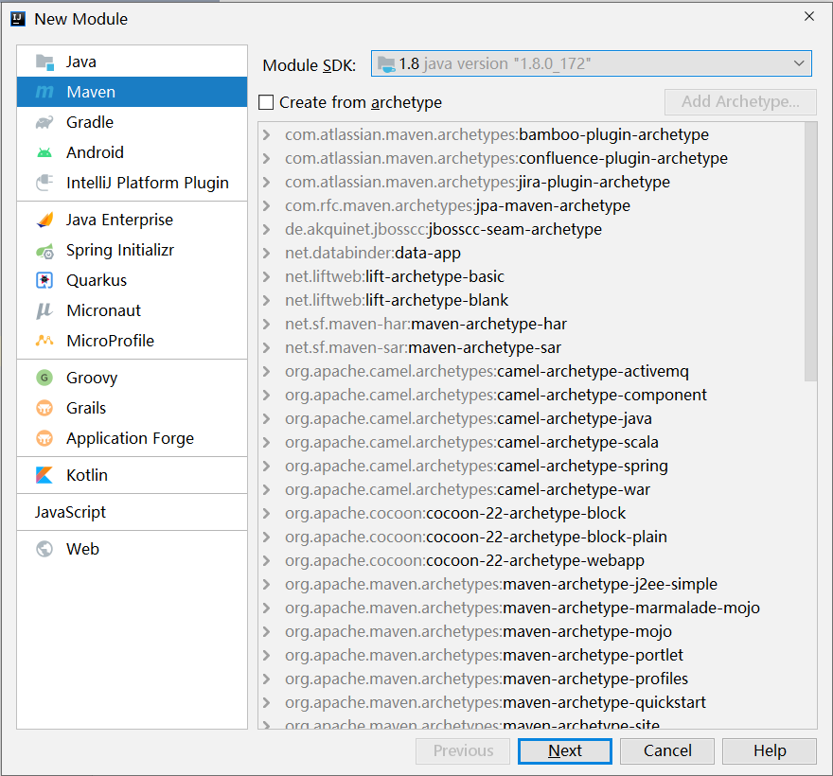Click the Kotlin logo icon
The image size is (833, 776).
click(44, 475)
